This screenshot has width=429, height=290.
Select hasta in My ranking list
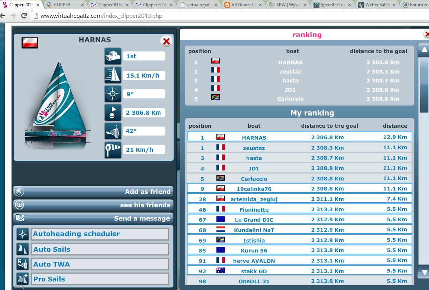click(x=299, y=158)
